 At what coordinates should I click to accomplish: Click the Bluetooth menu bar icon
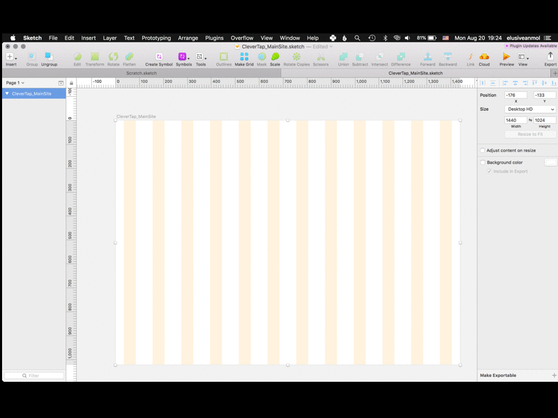385,38
